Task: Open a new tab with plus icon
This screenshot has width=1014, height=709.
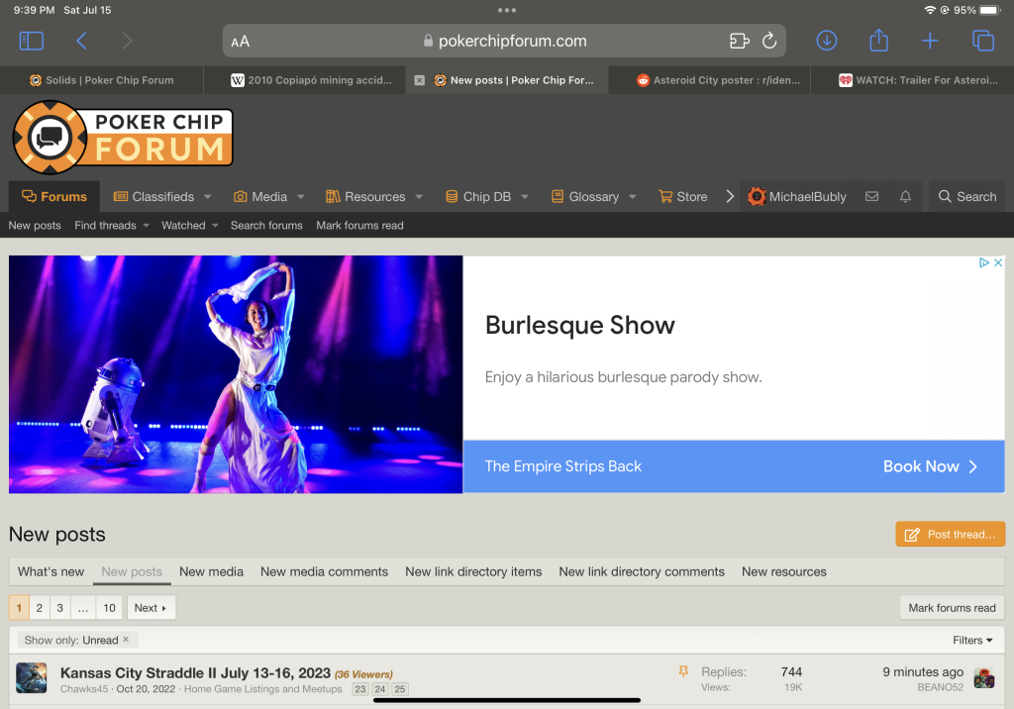Action: [x=930, y=41]
